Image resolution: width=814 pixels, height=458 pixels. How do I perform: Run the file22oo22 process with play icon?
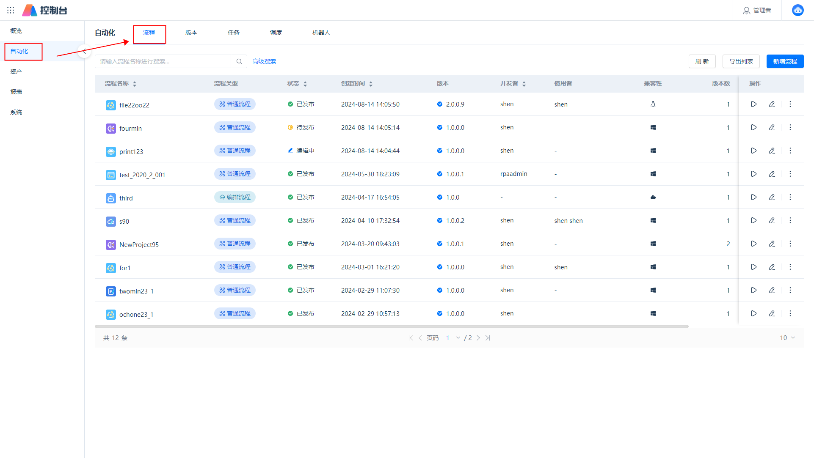pyautogui.click(x=753, y=104)
